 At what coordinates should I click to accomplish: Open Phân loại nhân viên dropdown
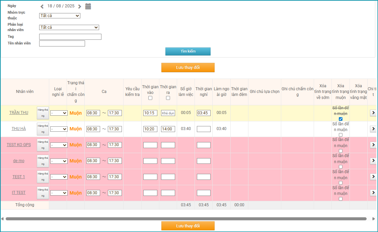(x=69, y=27)
